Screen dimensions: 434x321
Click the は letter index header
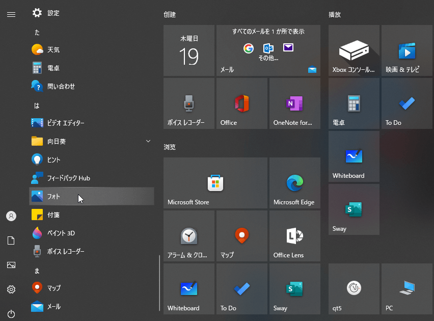click(37, 105)
